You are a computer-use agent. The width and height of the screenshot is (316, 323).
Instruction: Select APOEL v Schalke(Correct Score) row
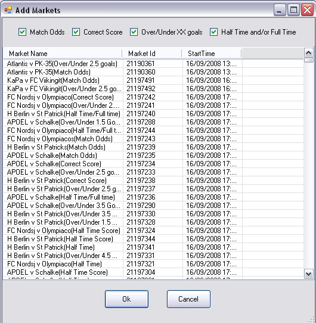154,164
